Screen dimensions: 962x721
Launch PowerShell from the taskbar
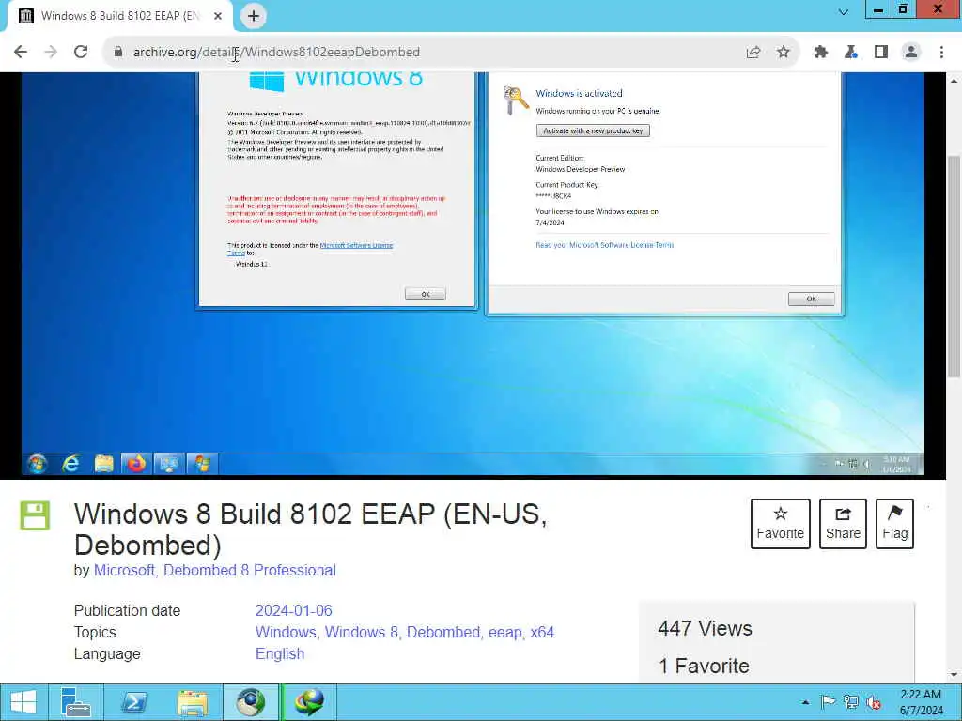pos(133,702)
